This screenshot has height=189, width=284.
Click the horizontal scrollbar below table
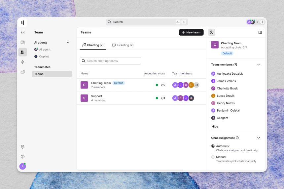(x=130, y=170)
